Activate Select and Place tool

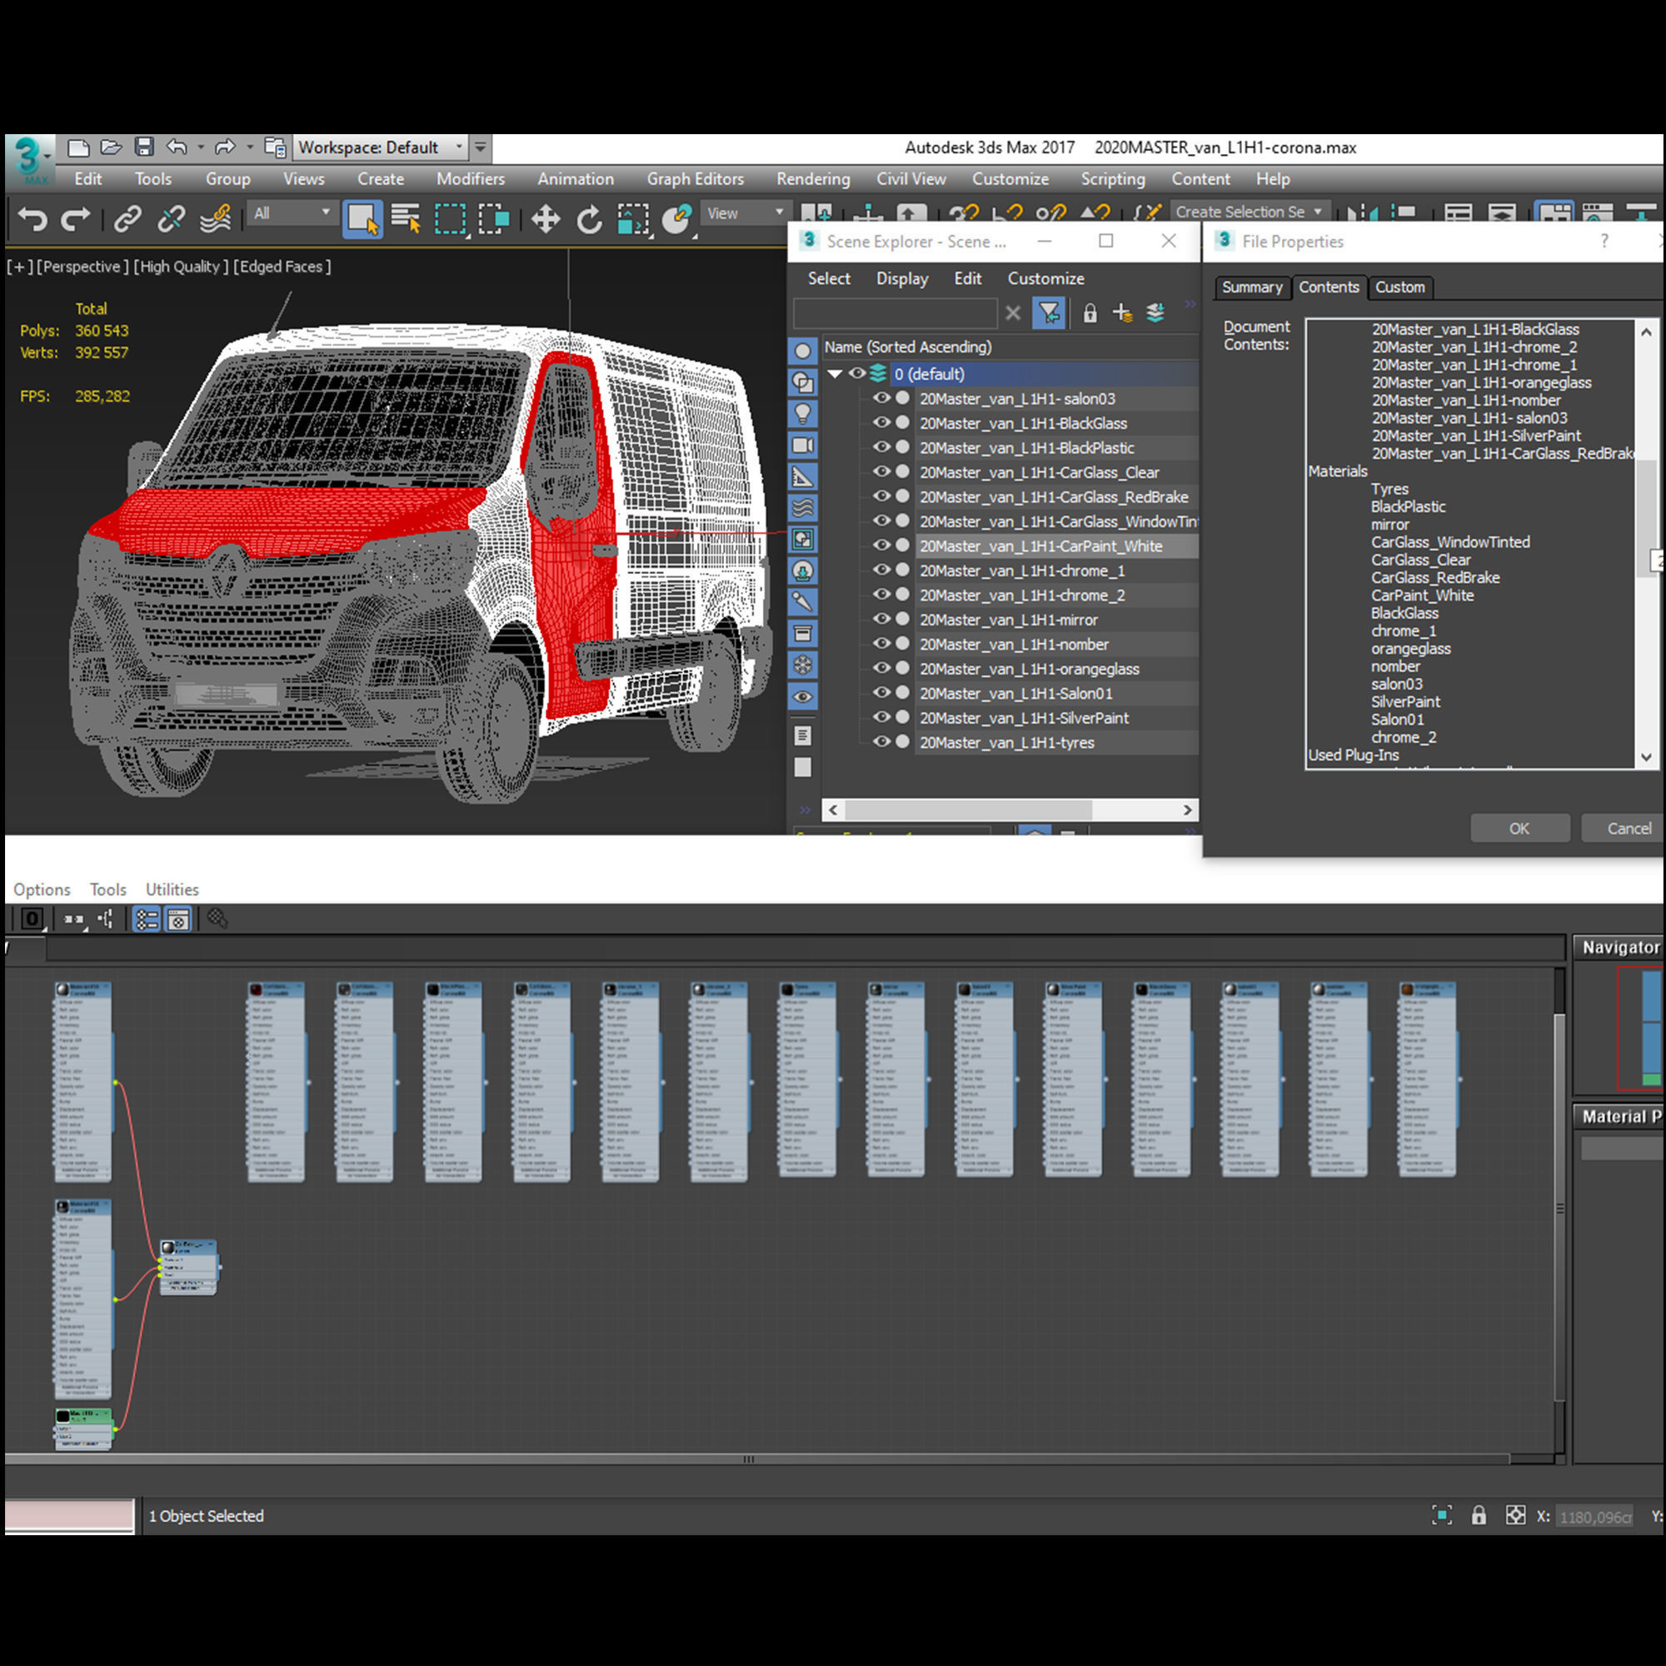(x=678, y=219)
